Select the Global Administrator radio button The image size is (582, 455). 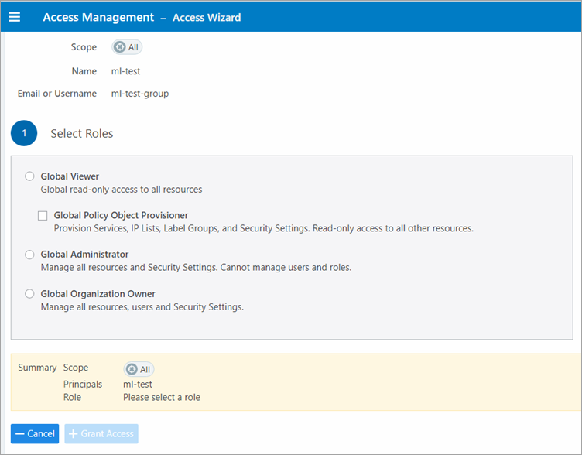pos(30,255)
